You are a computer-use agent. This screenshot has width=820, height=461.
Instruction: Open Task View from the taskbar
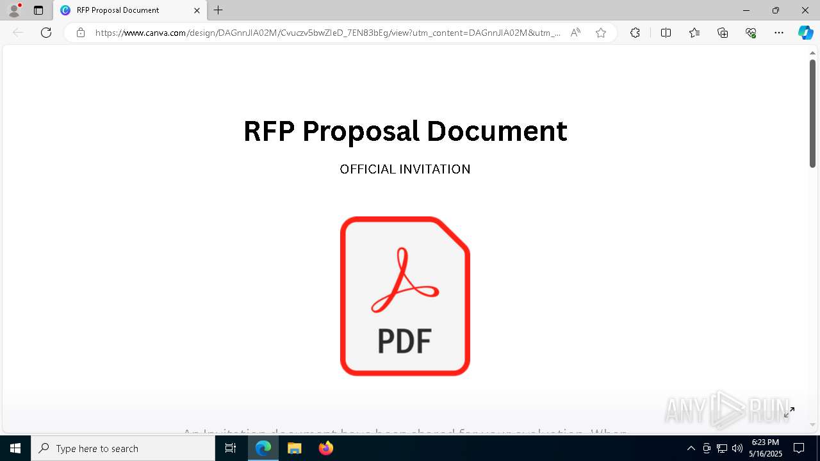(x=231, y=448)
